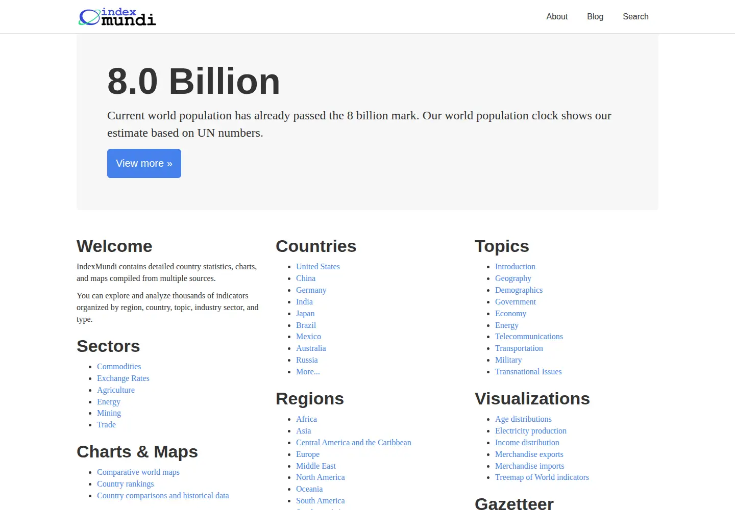Open the United States country link

(x=317, y=267)
